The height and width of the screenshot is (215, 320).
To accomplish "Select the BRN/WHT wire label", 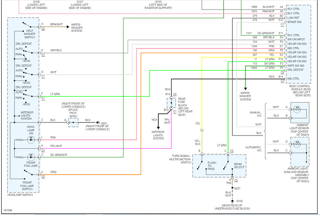I will [x=56, y=24].
